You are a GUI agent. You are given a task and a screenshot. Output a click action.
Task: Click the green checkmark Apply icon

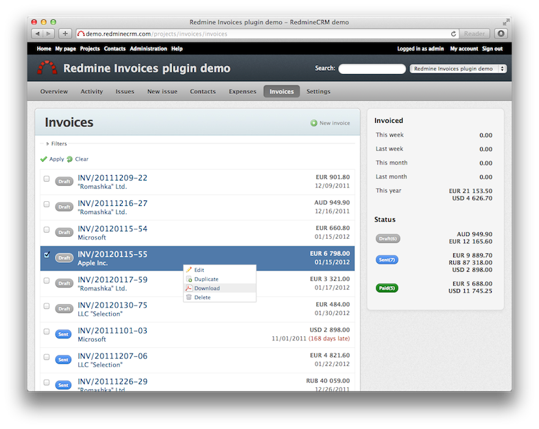click(44, 159)
